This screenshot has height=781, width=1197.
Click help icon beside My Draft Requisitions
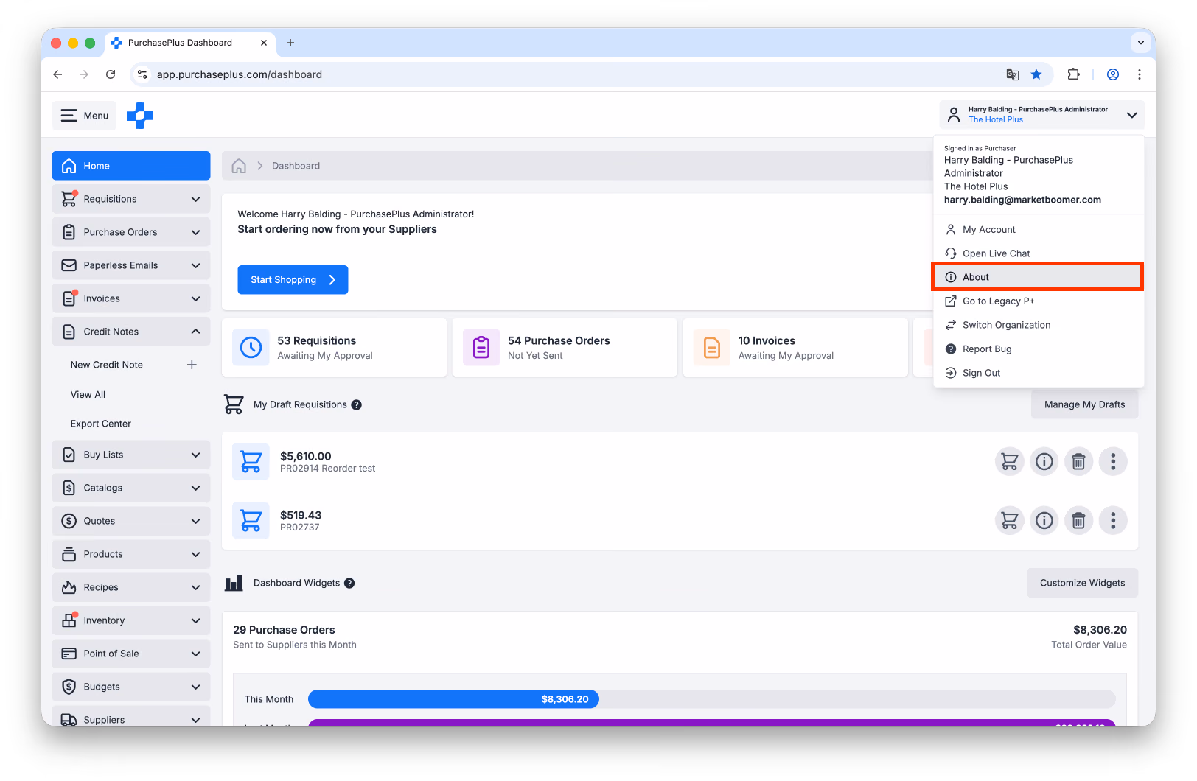click(357, 404)
